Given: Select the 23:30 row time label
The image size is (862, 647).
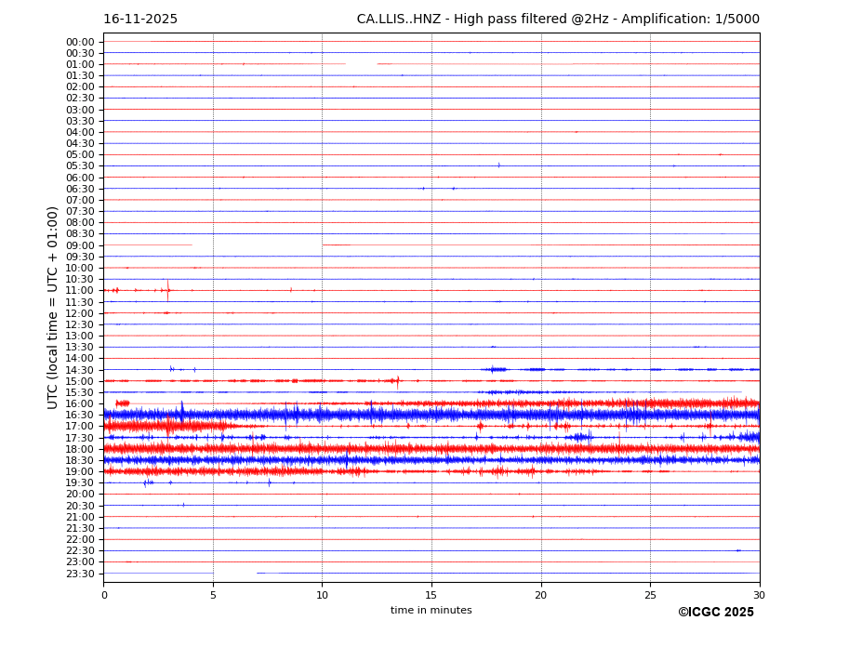Looking at the screenshot, I should point(80,574).
